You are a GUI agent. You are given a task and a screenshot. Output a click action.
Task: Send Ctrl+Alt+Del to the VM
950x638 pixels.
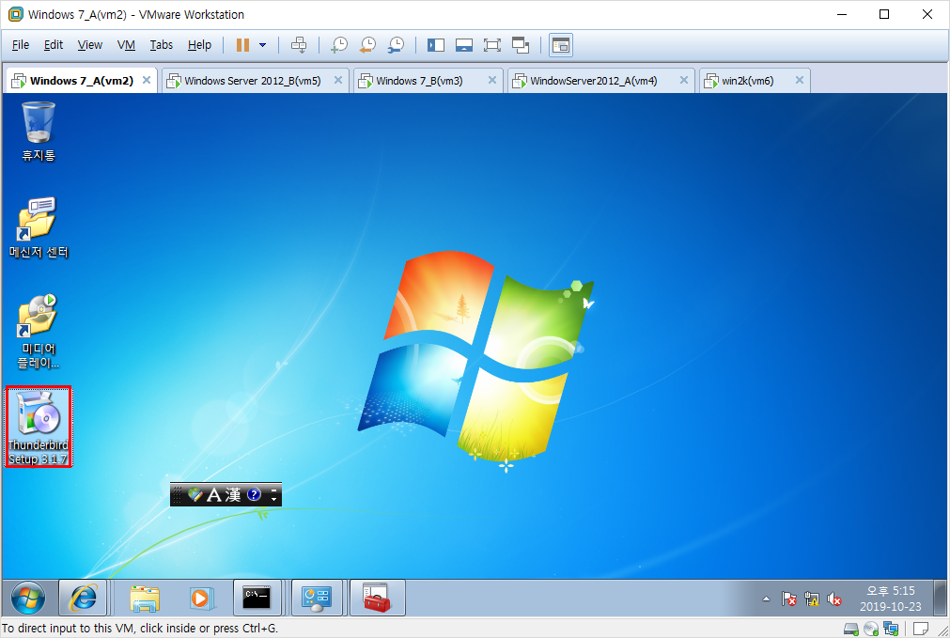pos(299,45)
